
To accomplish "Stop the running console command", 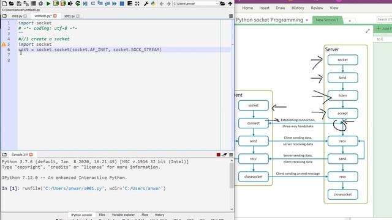I will coord(219,155).
